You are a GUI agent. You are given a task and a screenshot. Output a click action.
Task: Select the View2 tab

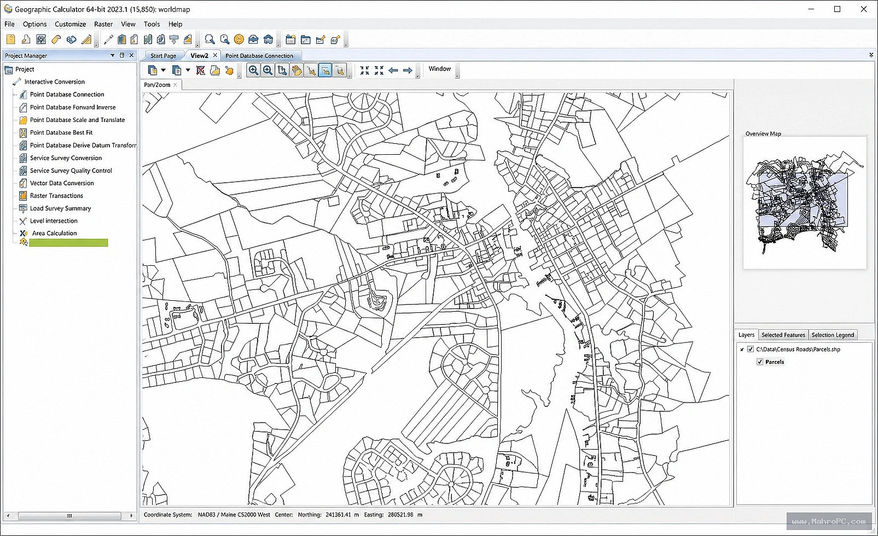[199, 56]
